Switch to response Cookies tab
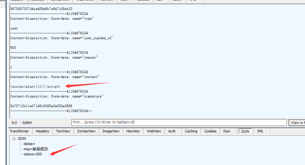305x165 pixels. 210,131
